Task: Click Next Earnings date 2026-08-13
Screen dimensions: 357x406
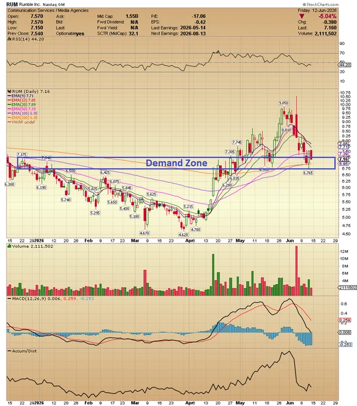Action: tap(193, 33)
